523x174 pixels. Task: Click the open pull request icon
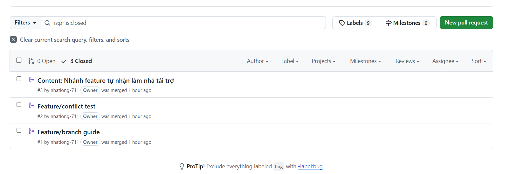31,61
